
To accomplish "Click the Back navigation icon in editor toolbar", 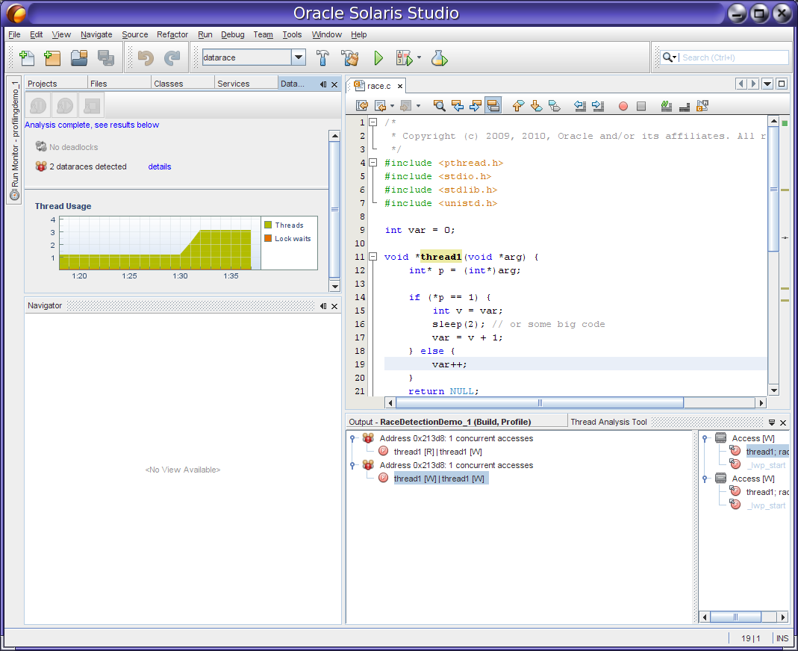I will pos(380,106).
